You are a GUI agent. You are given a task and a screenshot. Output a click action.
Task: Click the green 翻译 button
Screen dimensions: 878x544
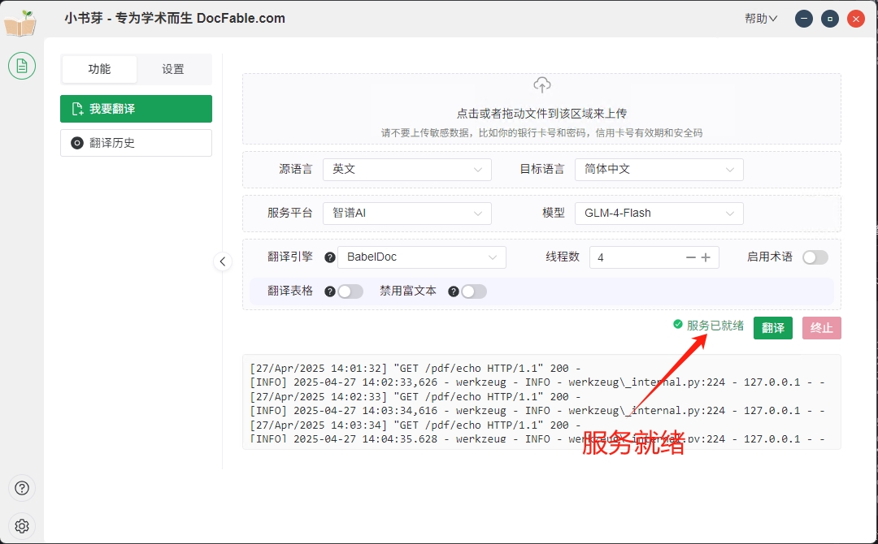tap(772, 328)
